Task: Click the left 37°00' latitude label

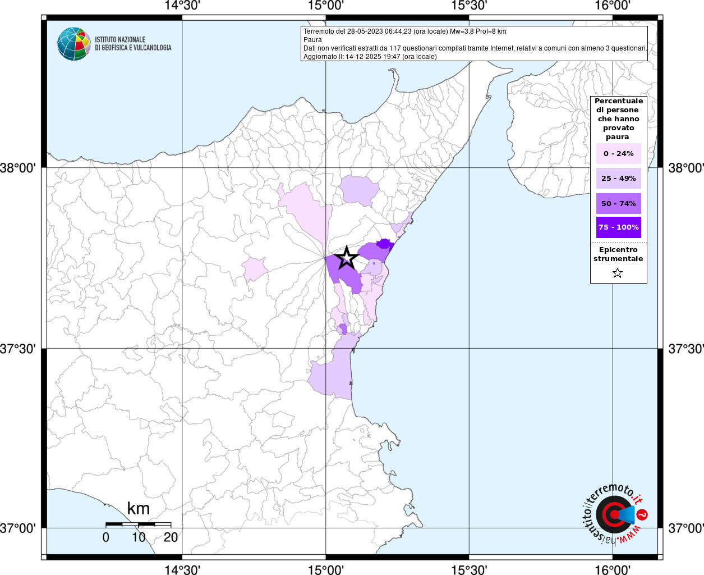Action: tap(19, 528)
